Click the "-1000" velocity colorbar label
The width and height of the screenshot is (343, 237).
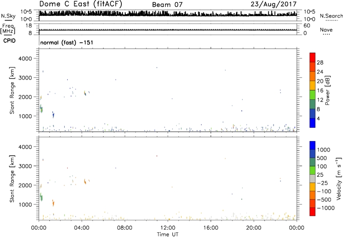pos(326,208)
